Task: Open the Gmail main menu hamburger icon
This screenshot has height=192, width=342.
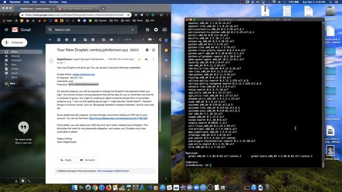Action: click(6, 30)
